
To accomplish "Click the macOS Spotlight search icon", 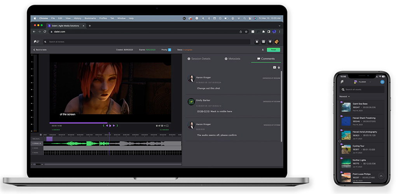I will 244,18.
